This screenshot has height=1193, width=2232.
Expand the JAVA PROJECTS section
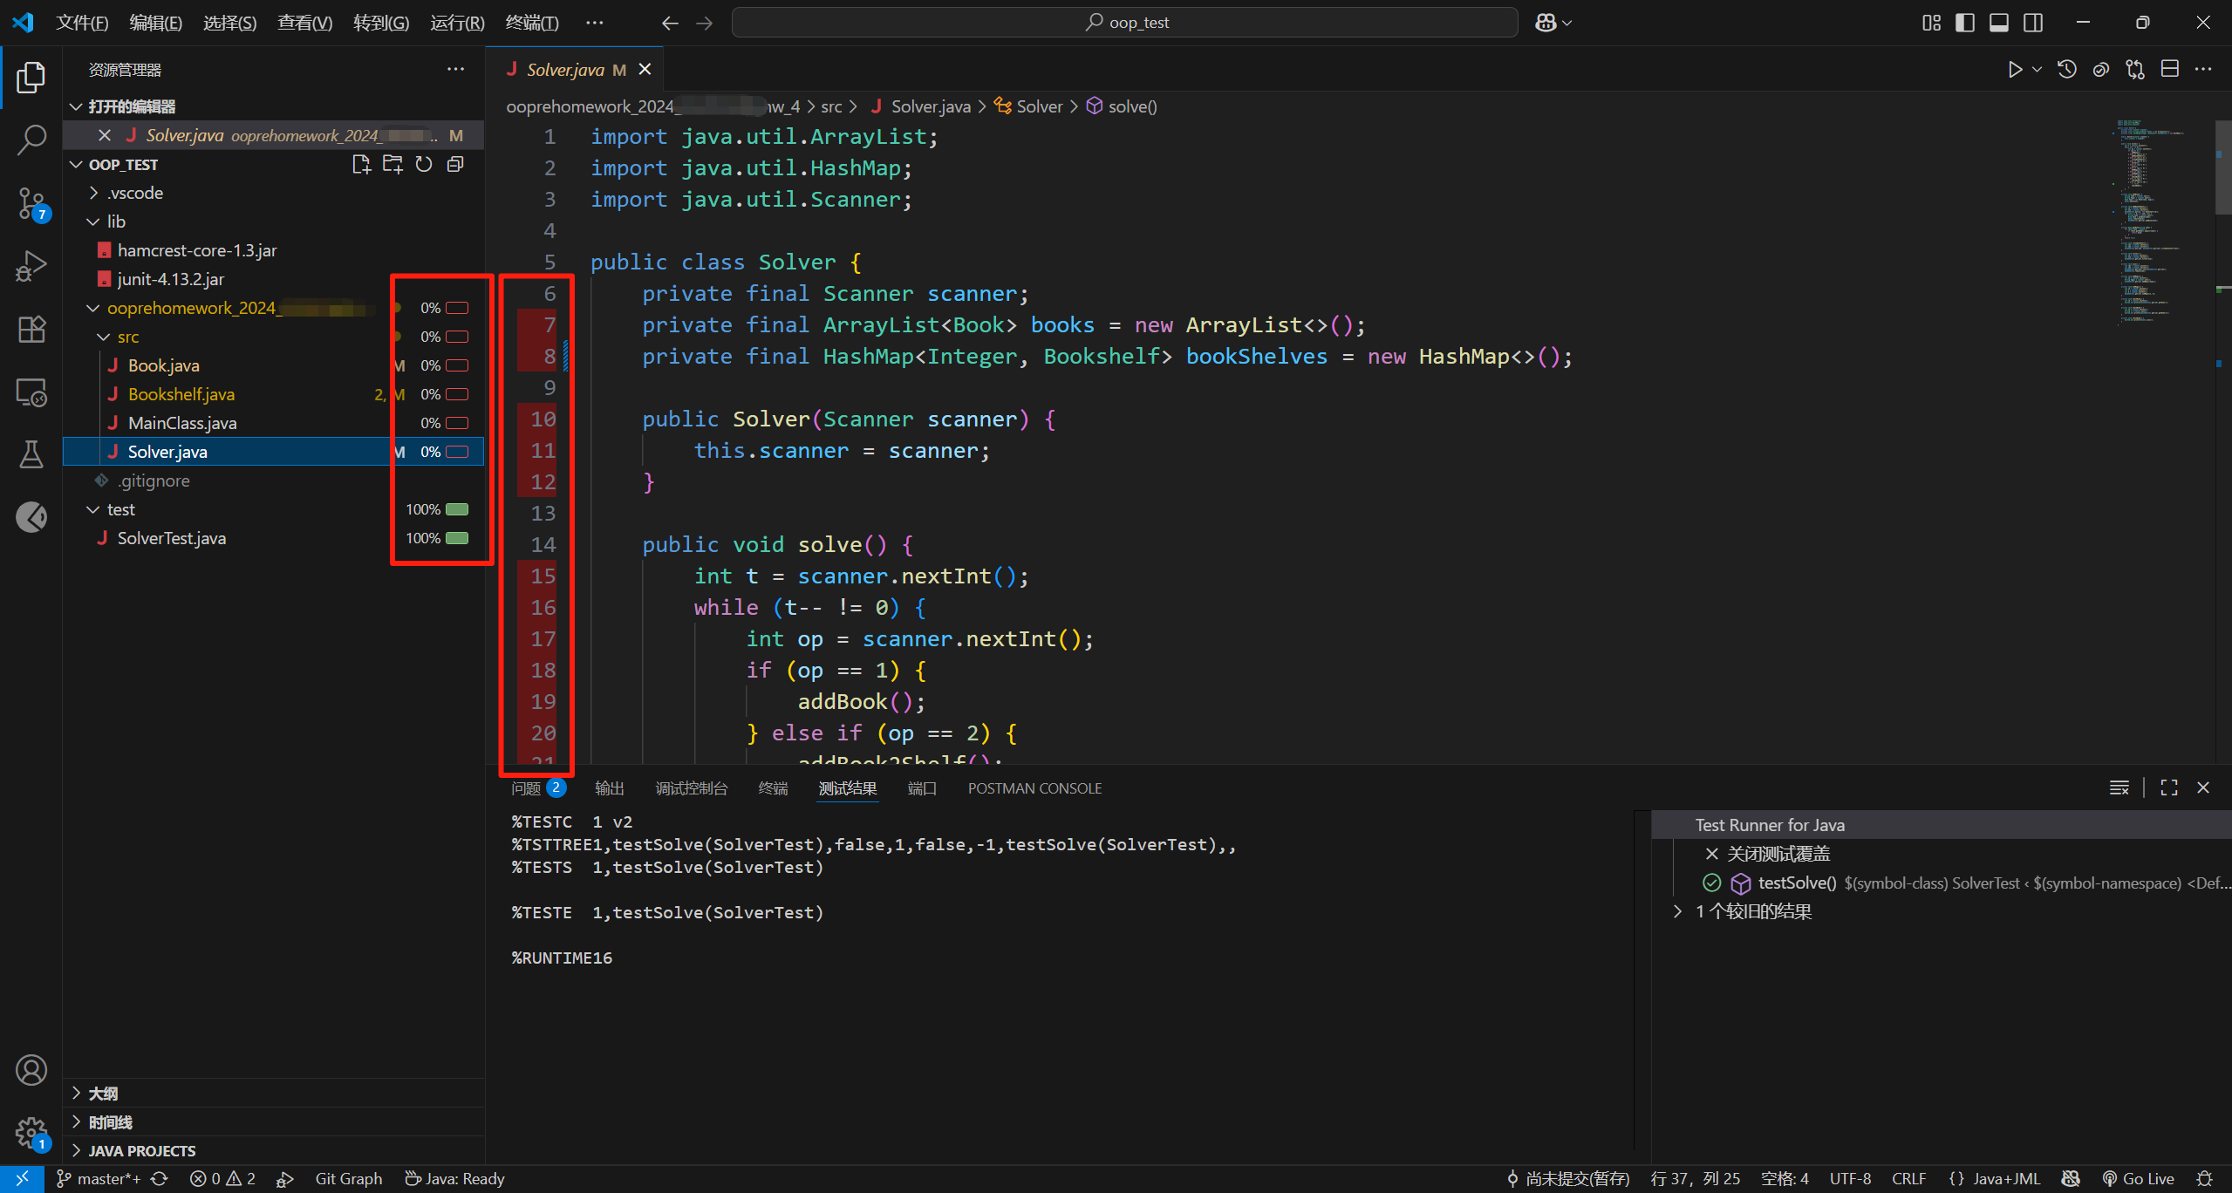(141, 1150)
